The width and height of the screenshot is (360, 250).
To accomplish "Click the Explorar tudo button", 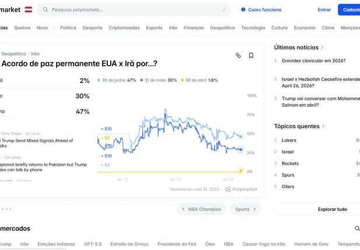I will pyautogui.click(x=317, y=209).
